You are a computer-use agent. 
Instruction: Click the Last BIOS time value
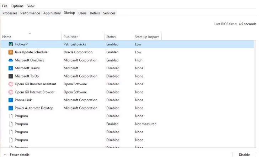pyautogui.click(x=247, y=24)
